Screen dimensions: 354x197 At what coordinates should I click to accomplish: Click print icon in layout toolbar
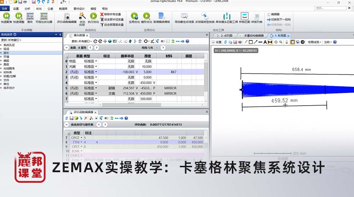(x=240, y=42)
